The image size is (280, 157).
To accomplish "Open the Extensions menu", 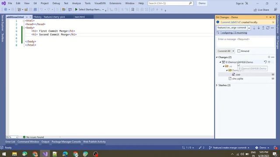I will [x=115, y=3].
